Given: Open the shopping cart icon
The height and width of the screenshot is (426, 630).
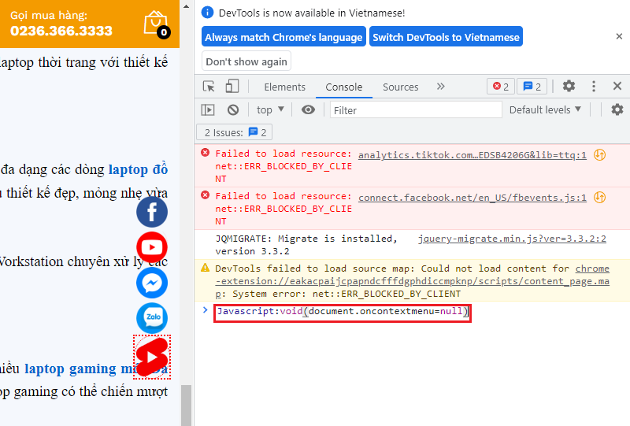Looking at the screenshot, I should tap(156, 24).
